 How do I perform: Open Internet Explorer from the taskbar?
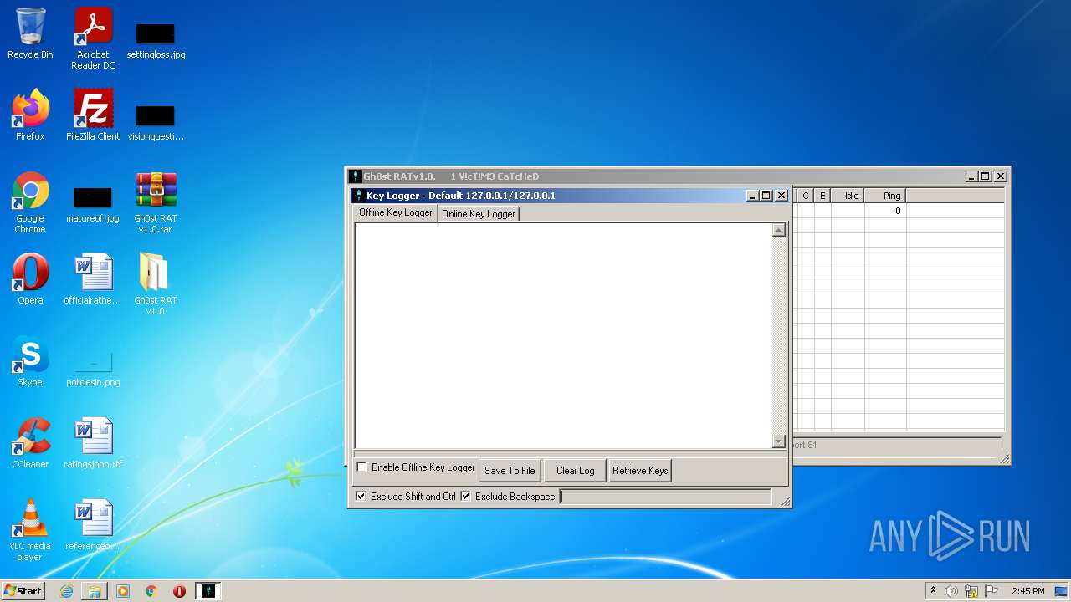(x=66, y=591)
